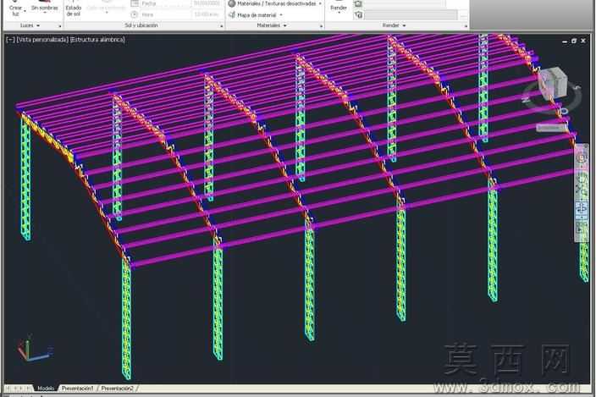Open the Luces panel dialog launcher arrow
Viewport: 596px width, 397px height.
(x=59, y=26)
